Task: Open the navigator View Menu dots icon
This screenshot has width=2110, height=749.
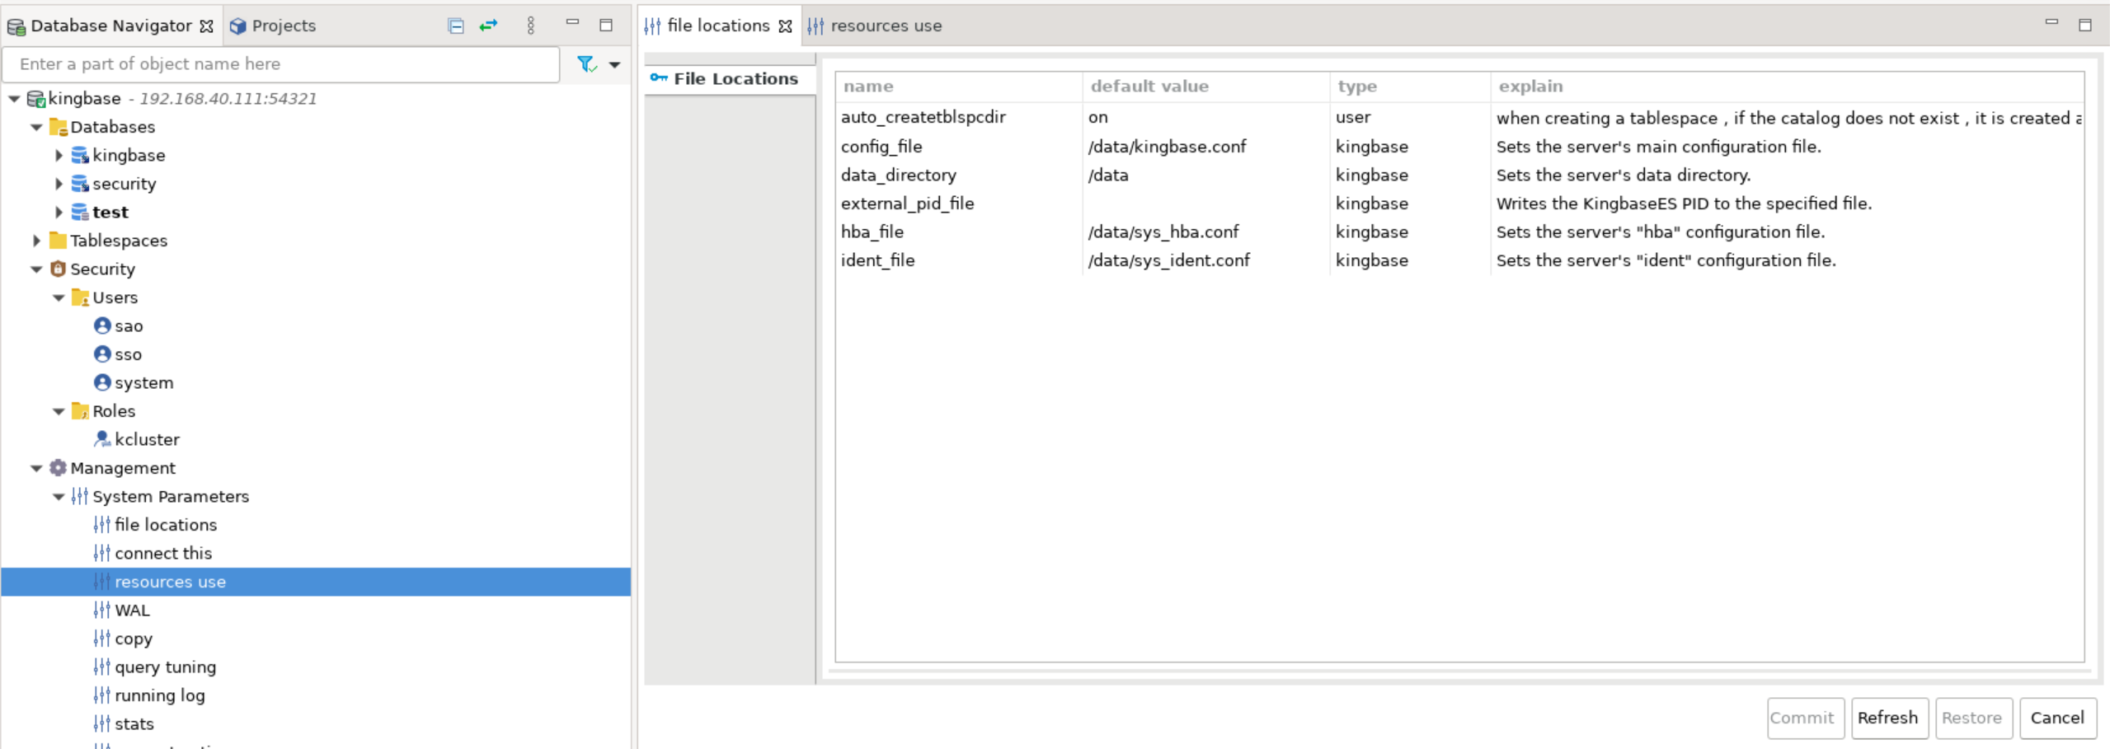Action: point(530,26)
